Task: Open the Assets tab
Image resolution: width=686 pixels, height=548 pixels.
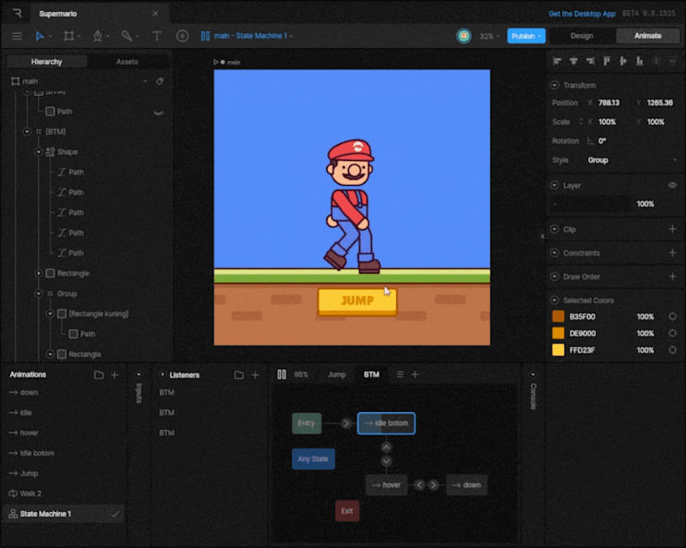Action: [x=127, y=62]
